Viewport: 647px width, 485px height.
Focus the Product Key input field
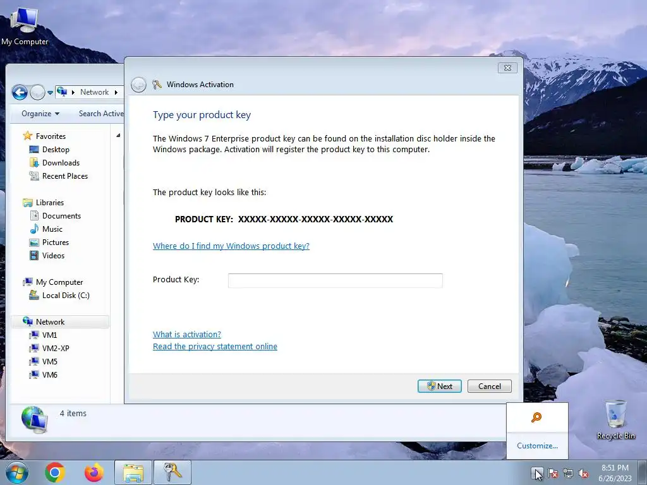(335, 280)
